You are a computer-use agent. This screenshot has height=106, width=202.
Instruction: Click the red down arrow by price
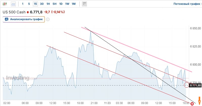(28, 12)
